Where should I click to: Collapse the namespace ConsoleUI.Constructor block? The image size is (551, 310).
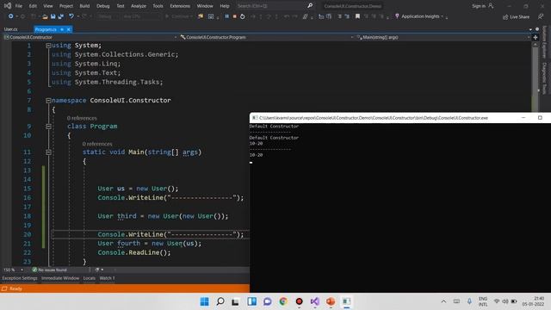[48, 101]
